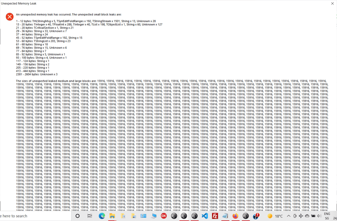337x221 pixels.
Task: Open File Explorer from the taskbar
Action: 112,216
